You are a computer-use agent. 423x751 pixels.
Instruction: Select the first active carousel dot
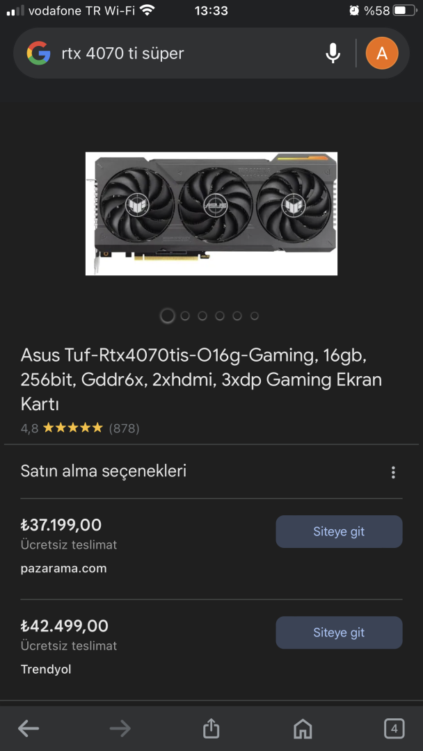(x=167, y=316)
